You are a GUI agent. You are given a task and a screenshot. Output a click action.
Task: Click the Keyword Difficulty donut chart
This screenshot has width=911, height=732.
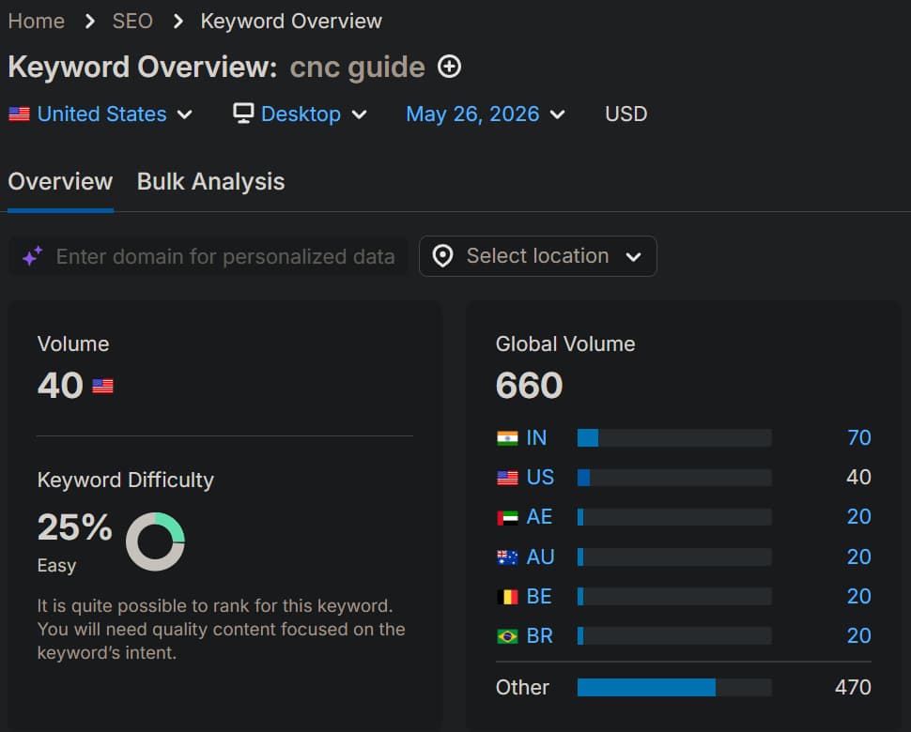[155, 541]
